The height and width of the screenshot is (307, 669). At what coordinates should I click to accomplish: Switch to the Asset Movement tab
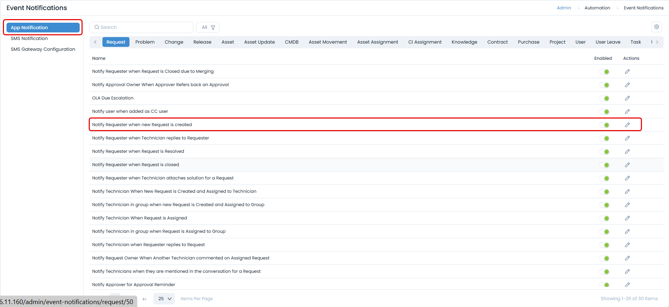(x=327, y=42)
